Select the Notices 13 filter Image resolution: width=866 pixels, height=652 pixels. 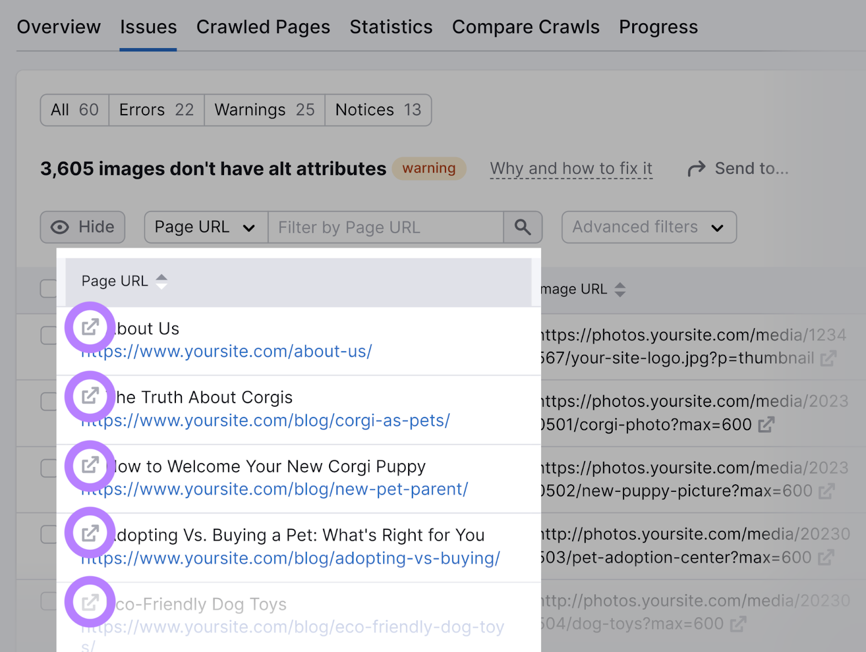[378, 110]
